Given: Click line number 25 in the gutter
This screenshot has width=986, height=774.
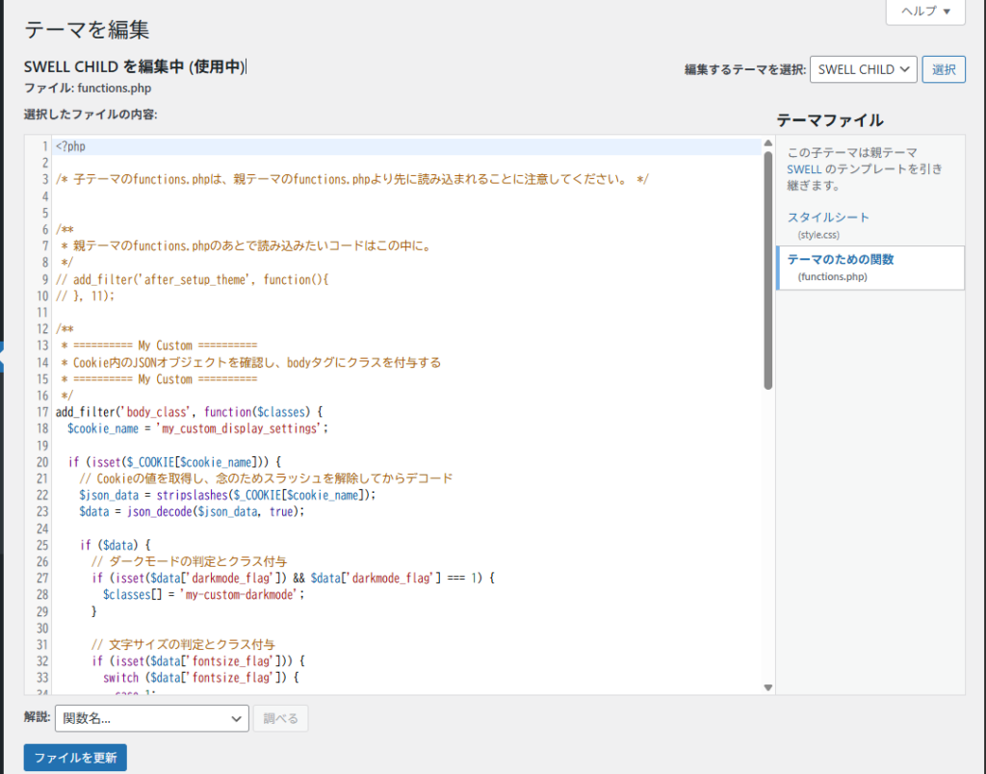Looking at the screenshot, I should [x=41, y=545].
